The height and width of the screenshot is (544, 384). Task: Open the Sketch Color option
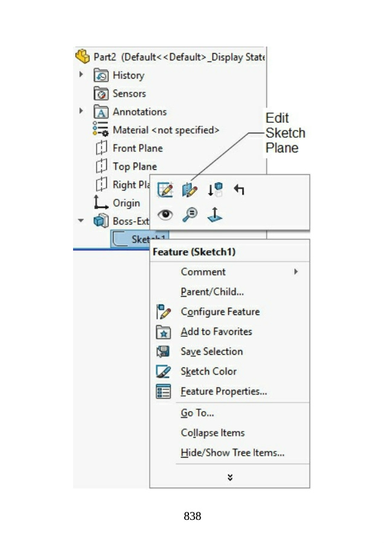208,372
